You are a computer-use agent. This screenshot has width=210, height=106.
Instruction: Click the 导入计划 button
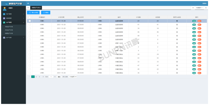33,13
